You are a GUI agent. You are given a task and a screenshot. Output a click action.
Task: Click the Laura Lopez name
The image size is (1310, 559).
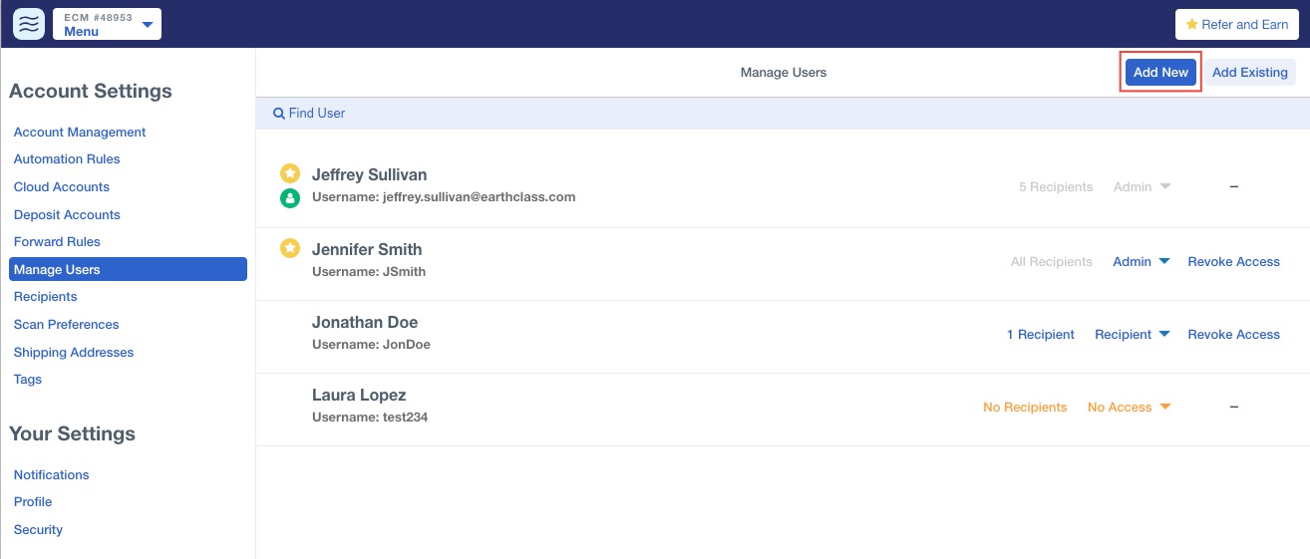coord(359,395)
